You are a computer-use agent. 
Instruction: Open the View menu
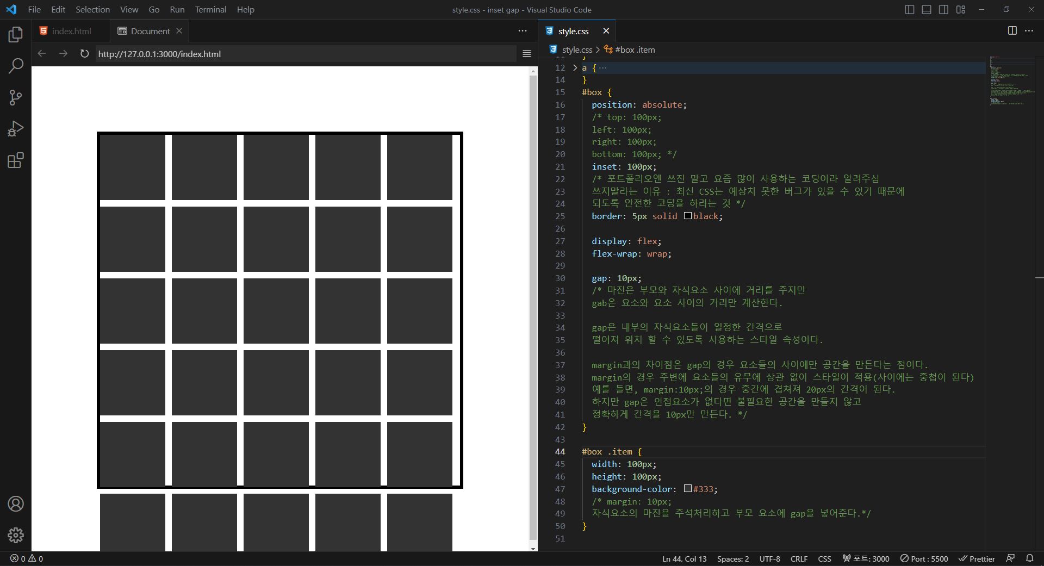point(129,10)
